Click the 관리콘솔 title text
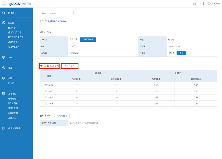The width and height of the screenshot is (222, 159). click(26, 4)
